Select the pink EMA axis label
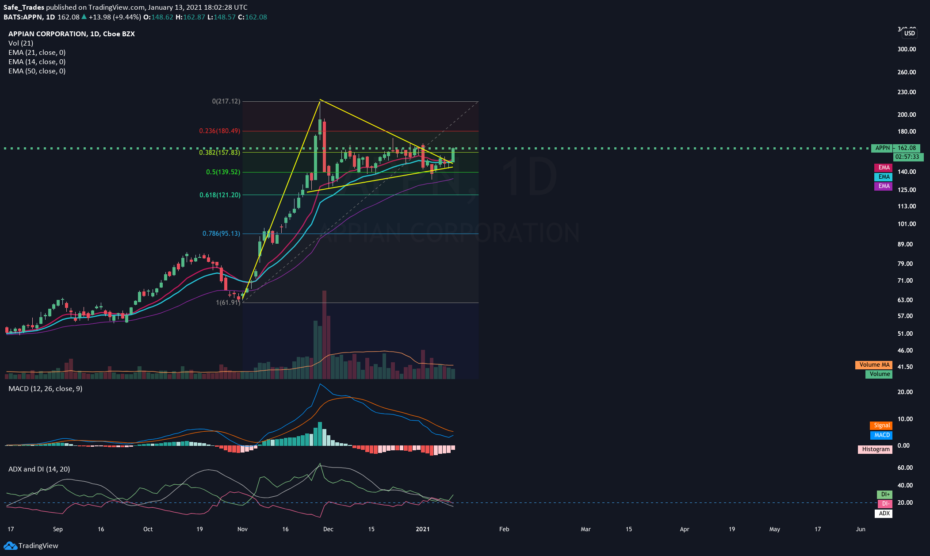The height and width of the screenshot is (556, 930). click(884, 168)
